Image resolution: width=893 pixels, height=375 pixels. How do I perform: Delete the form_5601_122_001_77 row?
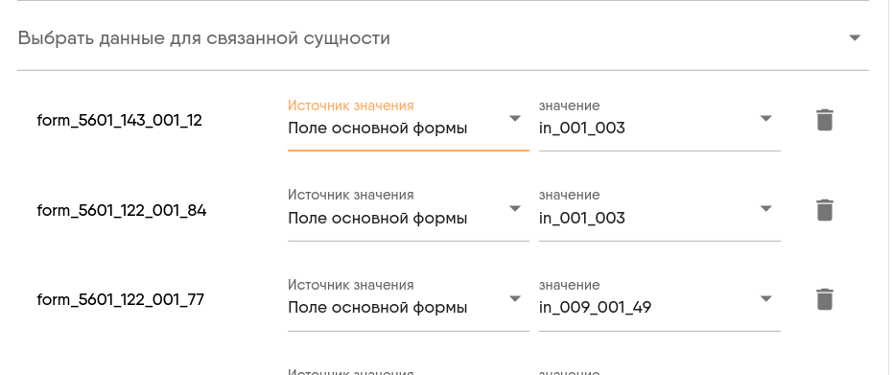tap(825, 299)
